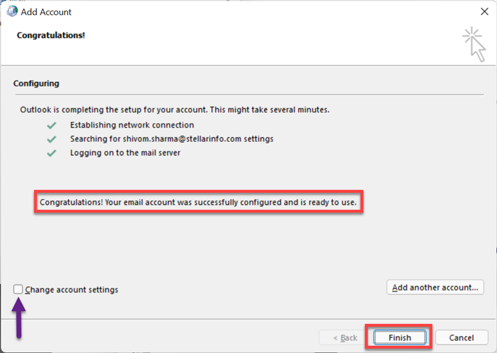Click the bold Congratulations! heading

pyautogui.click(x=51, y=35)
